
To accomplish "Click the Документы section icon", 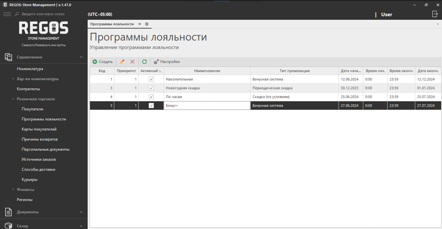I will [8, 212].
